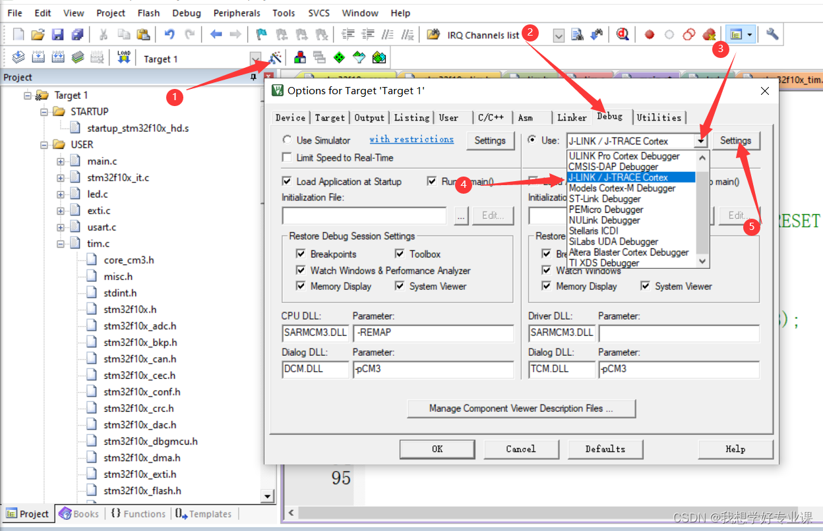Insert a breakpoint using the red dot icon

point(650,35)
